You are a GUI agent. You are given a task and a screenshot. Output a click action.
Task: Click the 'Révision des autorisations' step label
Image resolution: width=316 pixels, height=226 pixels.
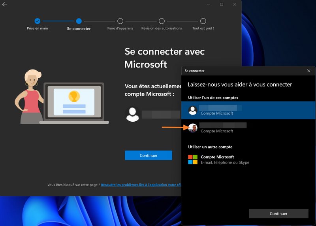pos(162,28)
